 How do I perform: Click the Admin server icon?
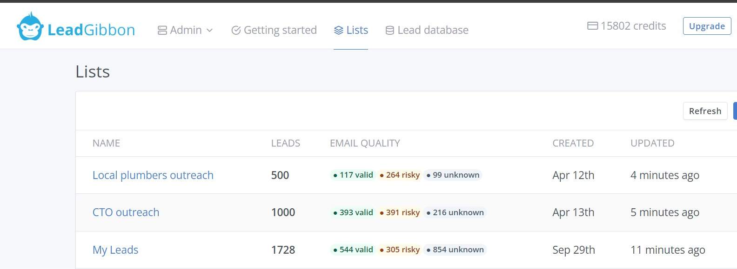pyautogui.click(x=162, y=30)
